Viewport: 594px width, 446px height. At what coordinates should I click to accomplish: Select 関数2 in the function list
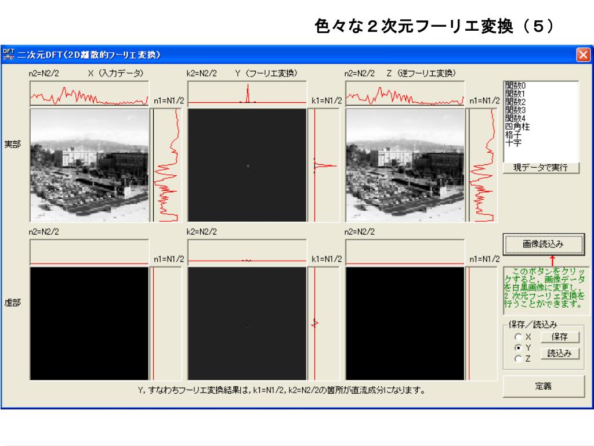pos(515,102)
